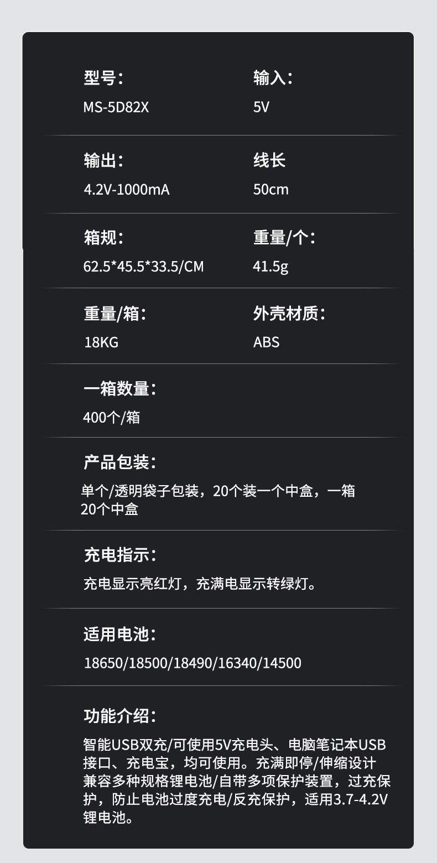Click the 充电指示 heading
The width and height of the screenshot is (437, 863).
tap(119, 554)
